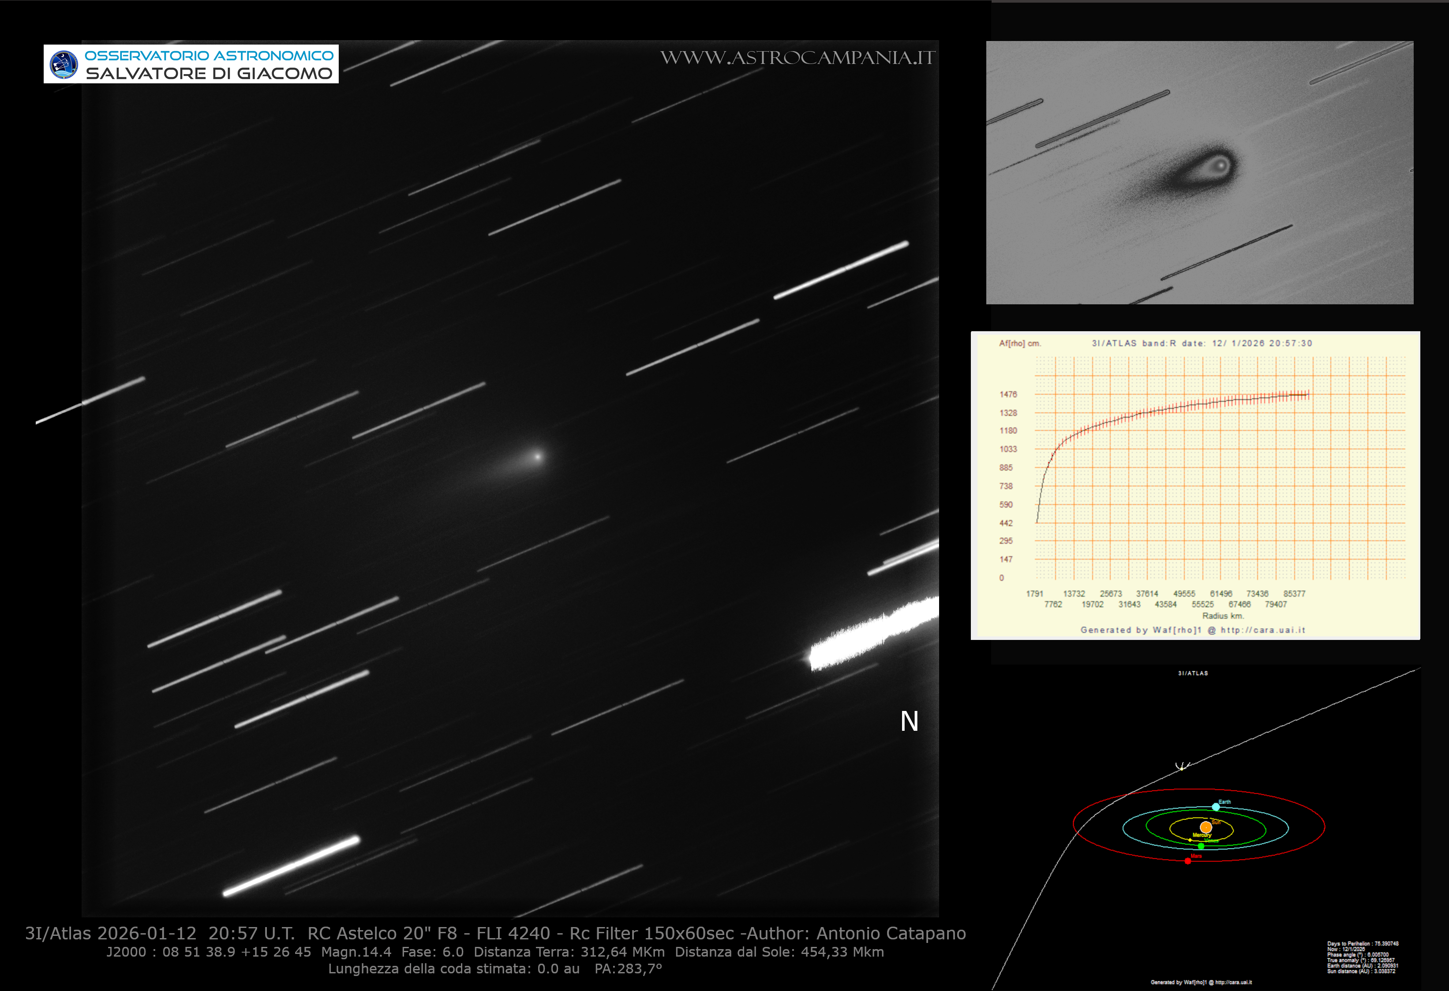The width and height of the screenshot is (1449, 991).
Task: Click the 'Earth' label in orbit diagram
Action: pos(1225,802)
